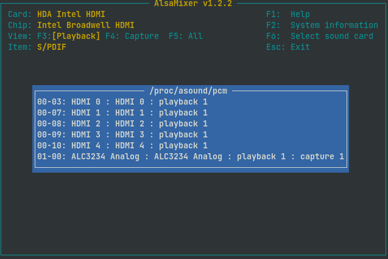Select the F3 Playback view

click(69, 36)
